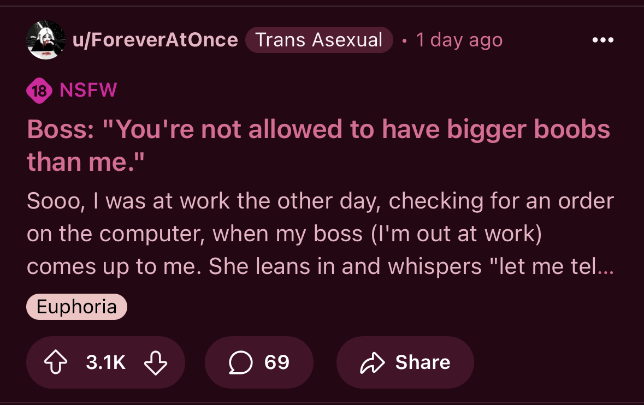Filter by the Euphoria post flair
This screenshot has height=405, width=644.
tap(77, 307)
